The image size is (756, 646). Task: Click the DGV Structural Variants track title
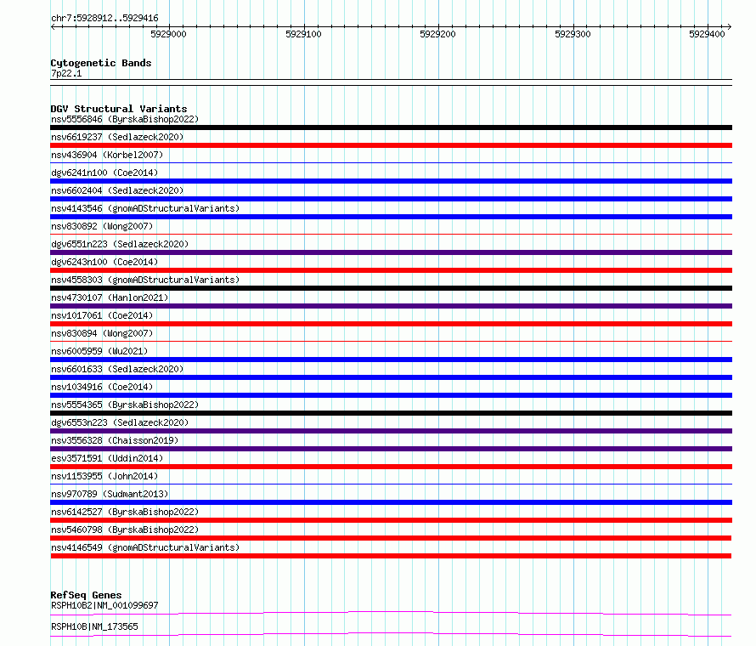click(x=119, y=109)
